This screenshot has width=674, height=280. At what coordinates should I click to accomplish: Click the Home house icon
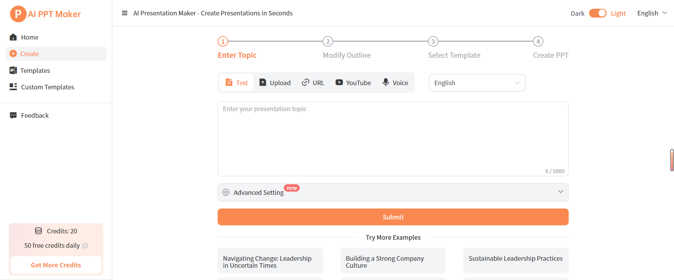click(x=13, y=37)
